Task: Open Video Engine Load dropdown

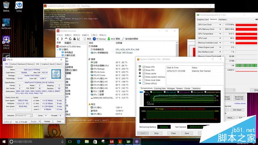Action: click(x=220, y=48)
